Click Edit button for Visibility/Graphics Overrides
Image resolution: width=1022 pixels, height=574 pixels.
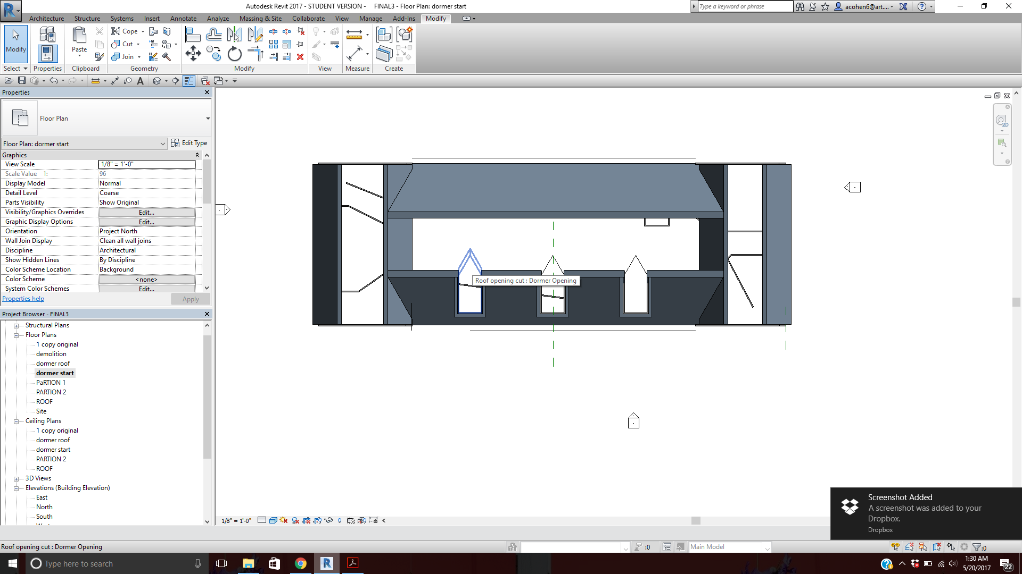coord(146,213)
